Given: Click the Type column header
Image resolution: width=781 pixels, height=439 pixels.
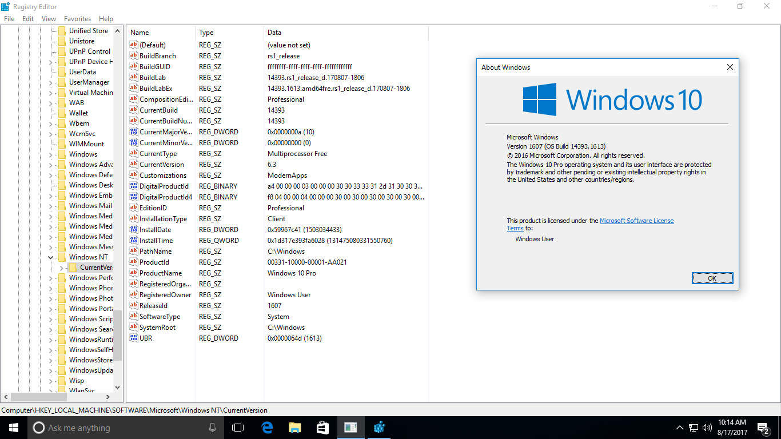Looking at the screenshot, I should 230,33.
